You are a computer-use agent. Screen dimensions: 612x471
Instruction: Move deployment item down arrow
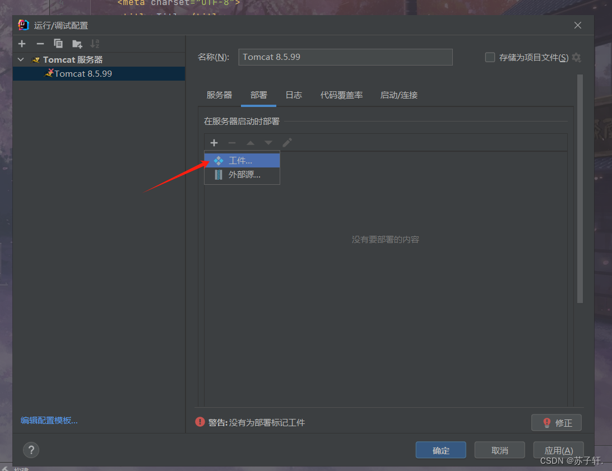point(268,143)
